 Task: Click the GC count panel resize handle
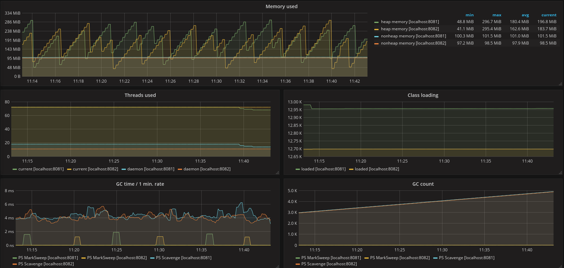pyautogui.click(x=560, y=266)
